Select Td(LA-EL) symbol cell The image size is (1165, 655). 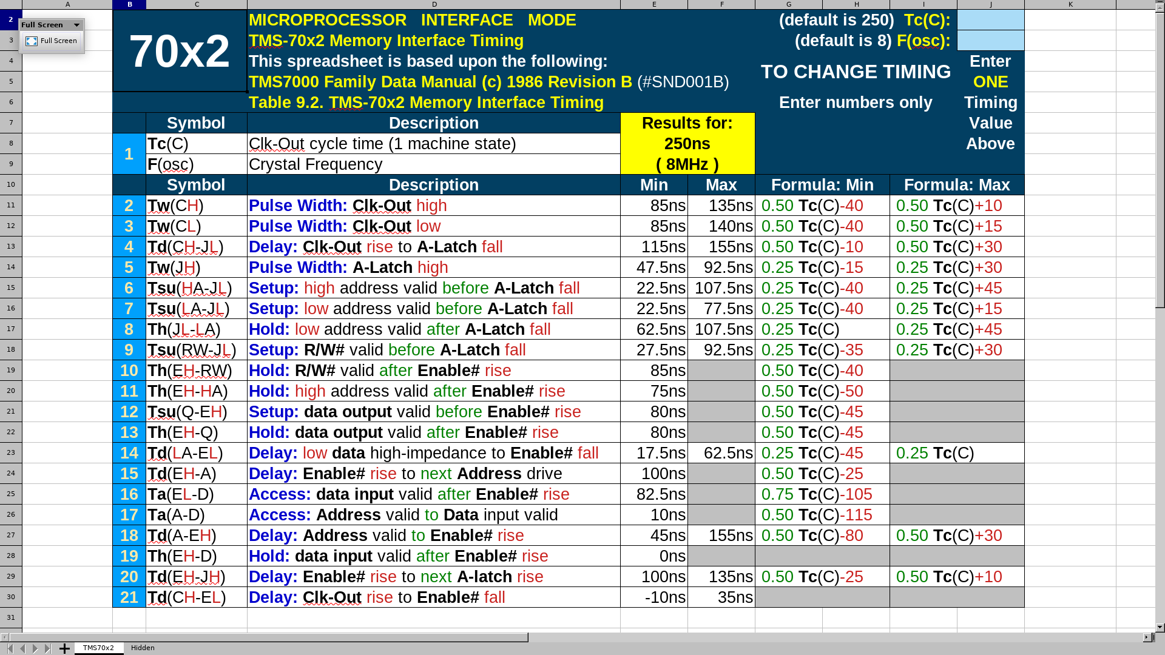(196, 453)
